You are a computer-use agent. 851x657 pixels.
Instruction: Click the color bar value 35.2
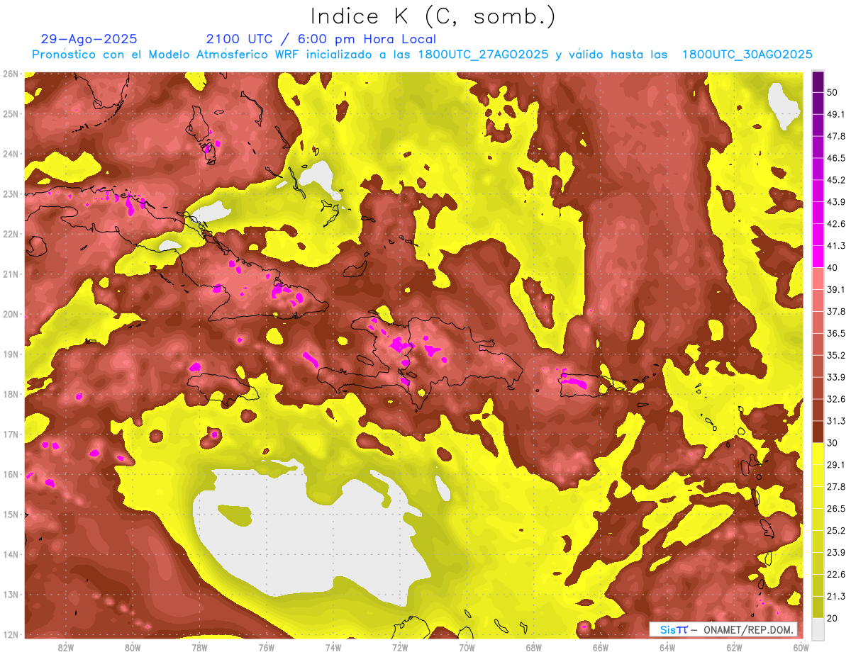(x=835, y=355)
